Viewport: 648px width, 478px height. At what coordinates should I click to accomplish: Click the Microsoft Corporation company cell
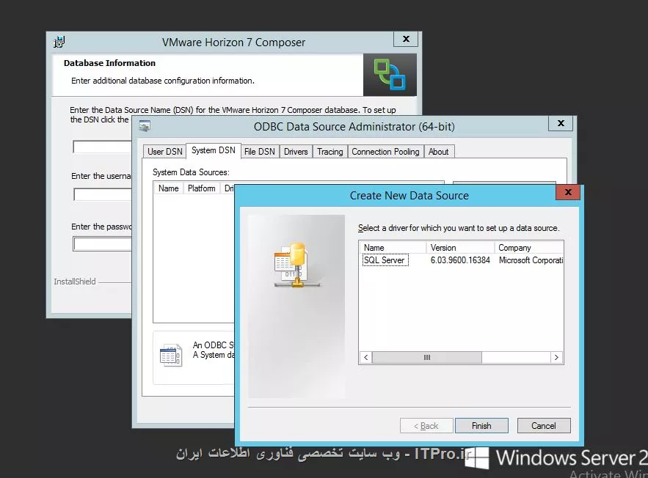(531, 260)
